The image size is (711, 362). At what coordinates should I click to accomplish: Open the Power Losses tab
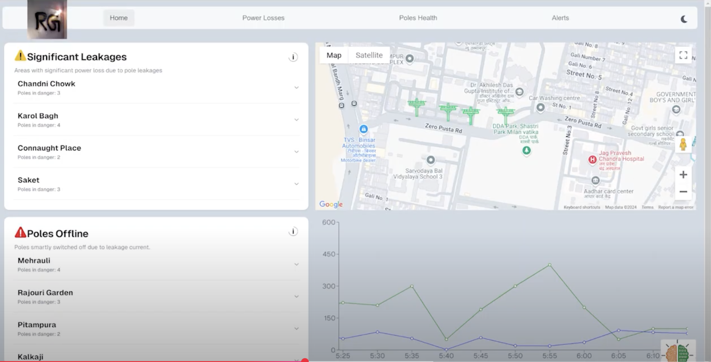pos(263,18)
